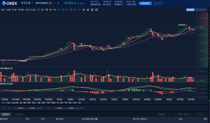Screen dimensions: 210x123
Task: Click the info icon beside BTC/USDT
Action: point(58,3)
